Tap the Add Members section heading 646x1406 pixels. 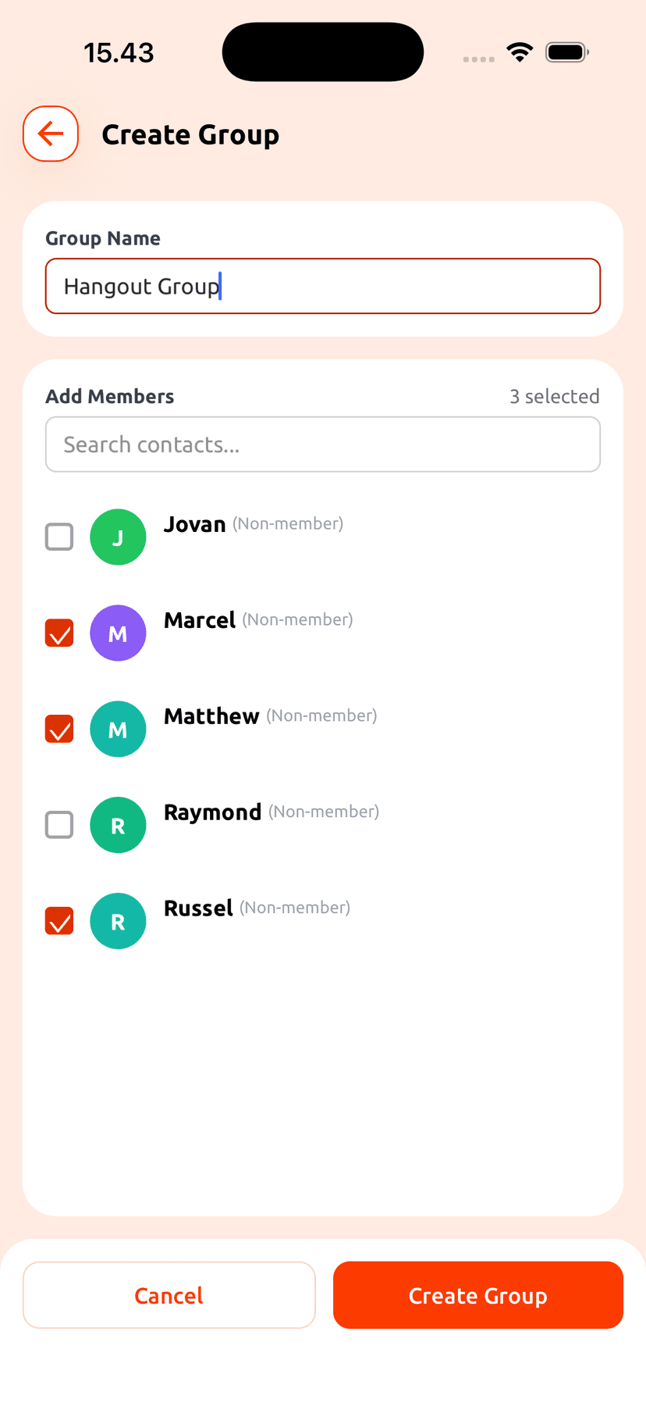[x=109, y=396]
